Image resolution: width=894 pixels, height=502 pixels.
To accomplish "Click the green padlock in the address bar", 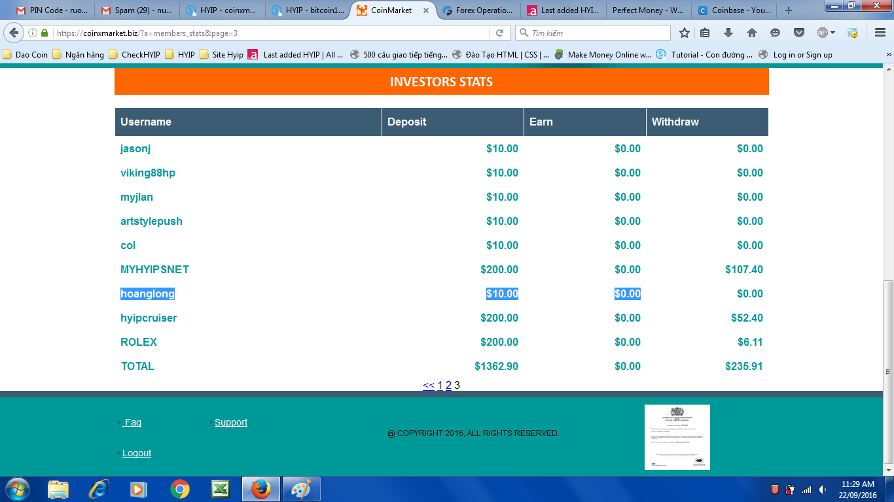I will click(x=45, y=33).
